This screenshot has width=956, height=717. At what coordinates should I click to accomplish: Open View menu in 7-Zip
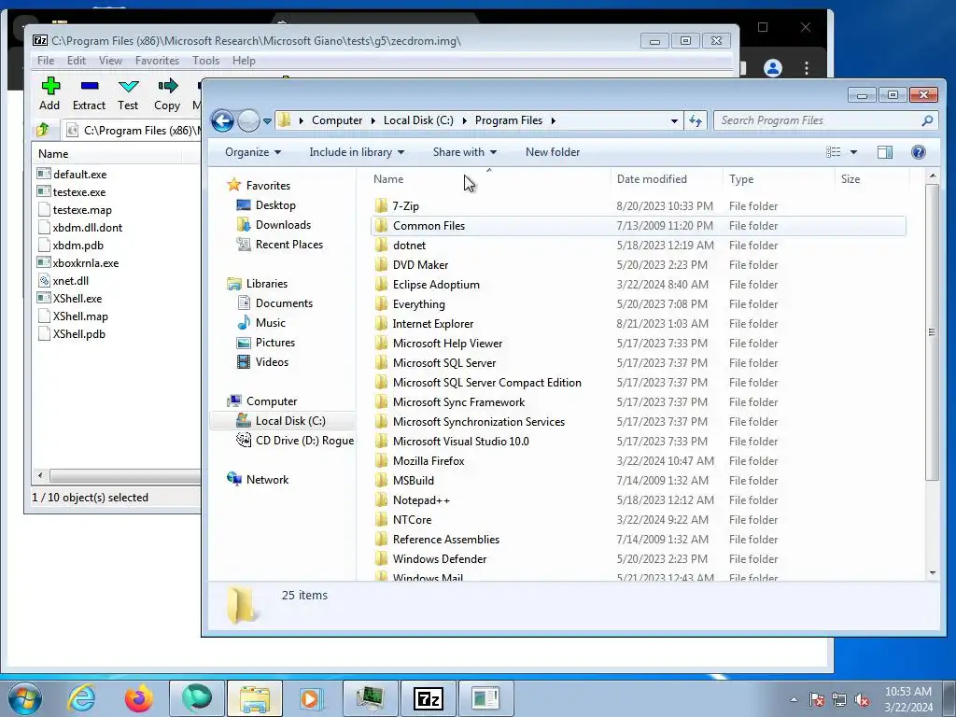click(x=110, y=61)
